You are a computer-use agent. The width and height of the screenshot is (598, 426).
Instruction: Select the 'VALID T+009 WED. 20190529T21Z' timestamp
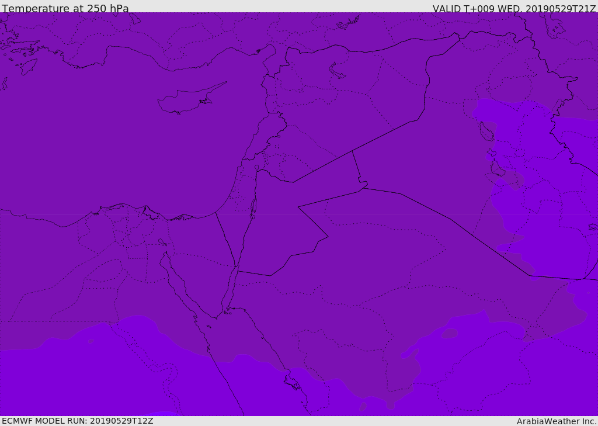514,8
